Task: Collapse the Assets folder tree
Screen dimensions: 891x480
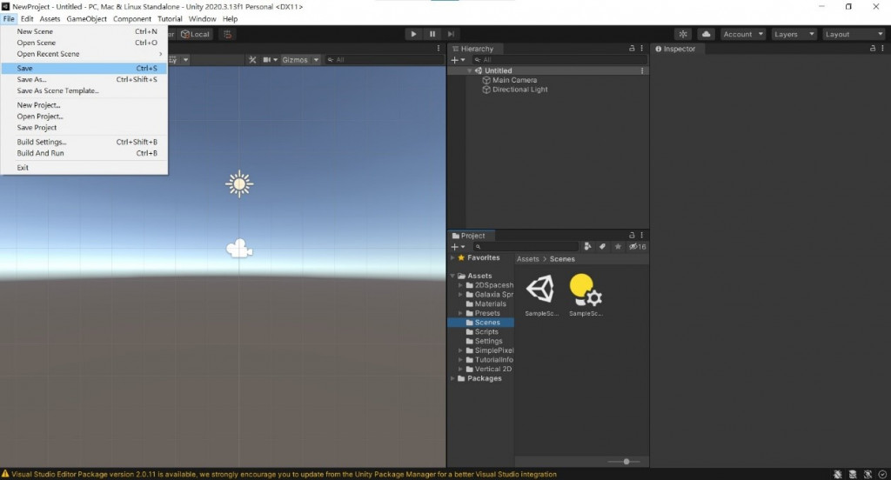Action: tap(452, 276)
